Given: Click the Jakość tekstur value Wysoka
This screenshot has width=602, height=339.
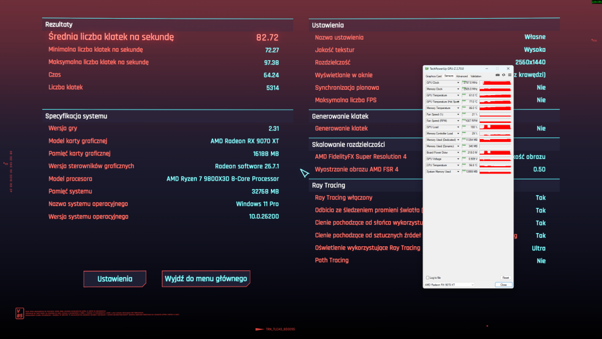Looking at the screenshot, I should coord(535,49).
